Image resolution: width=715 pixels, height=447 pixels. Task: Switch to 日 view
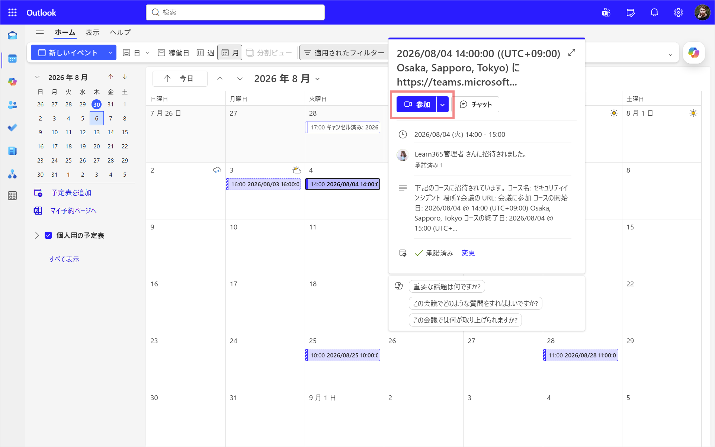tap(132, 53)
